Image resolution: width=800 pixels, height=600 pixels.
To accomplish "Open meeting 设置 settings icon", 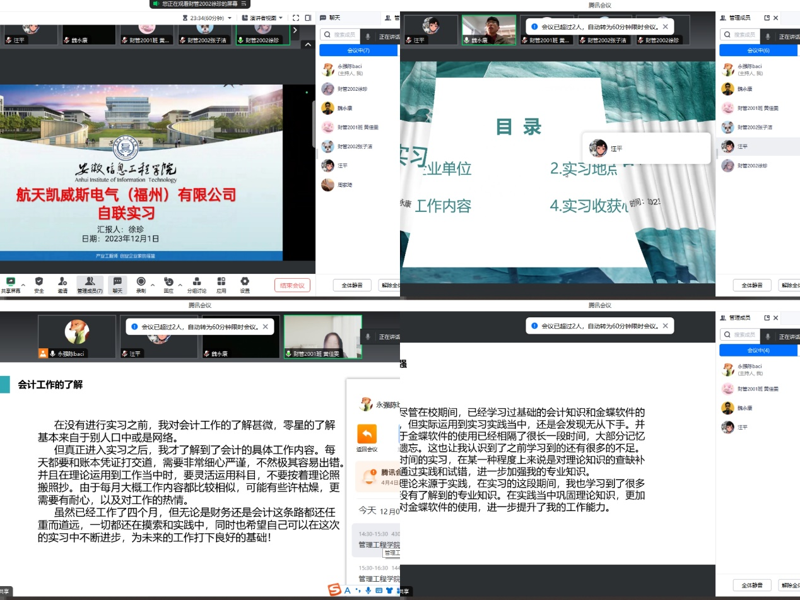I will coord(245,285).
